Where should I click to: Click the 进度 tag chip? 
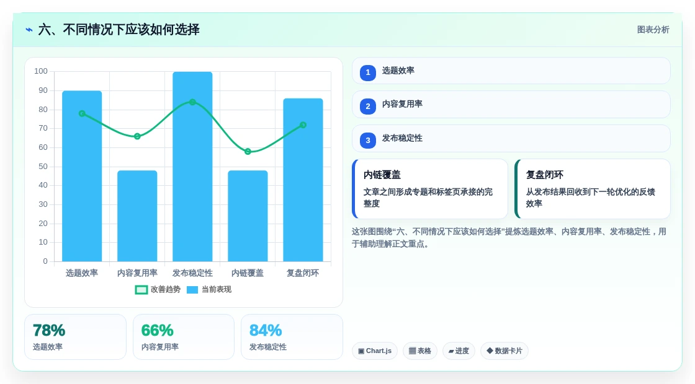pyautogui.click(x=459, y=351)
